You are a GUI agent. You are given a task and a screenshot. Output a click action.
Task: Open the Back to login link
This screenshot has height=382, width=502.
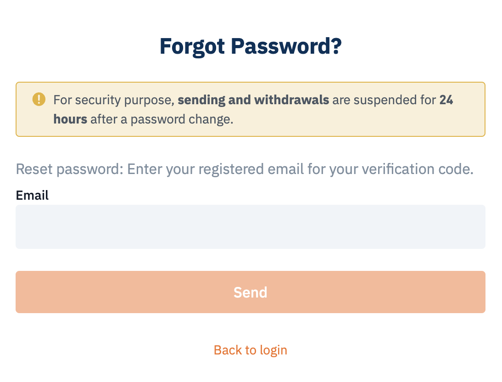coord(251,350)
